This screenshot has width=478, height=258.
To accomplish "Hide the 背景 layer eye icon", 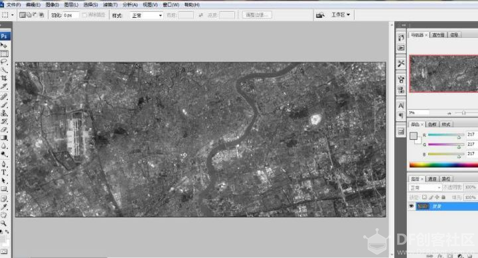I will [411, 206].
